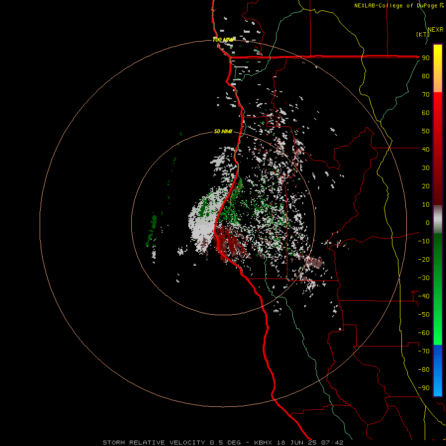Click the -60 knot scale label
Viewport: 446px width, 446px height.
[424, 333]
